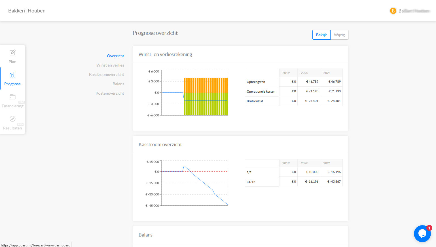This screenshot has height=247, width=436.
Task: Open Winst en verlies page
Action: pyautogui.click(x=110, y=65)
